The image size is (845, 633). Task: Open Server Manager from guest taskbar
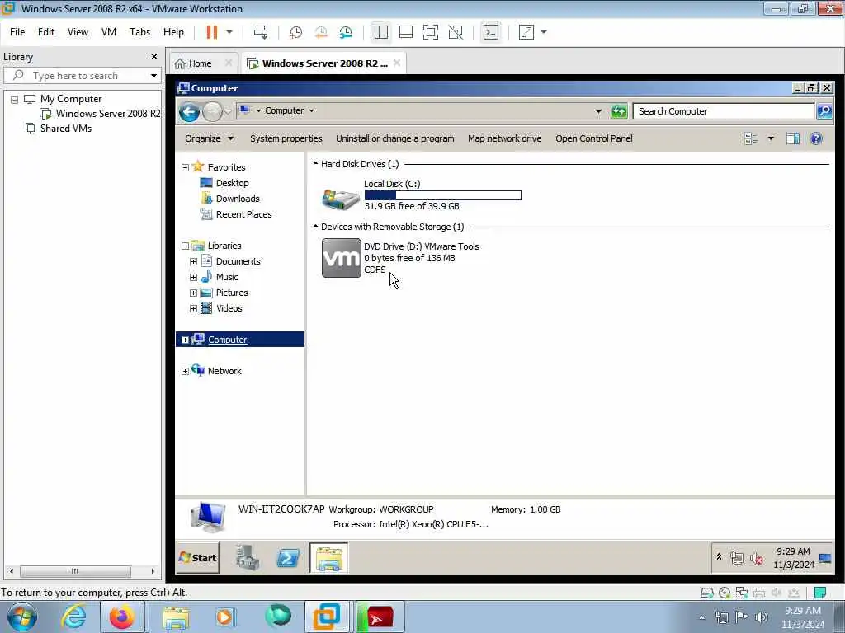tap(248, 558)
